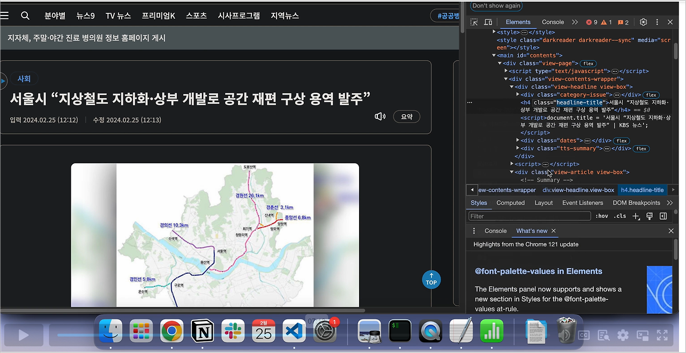Close the What's new tab
This screenshot has width=686, height=353.
click(x=554, y=231)
